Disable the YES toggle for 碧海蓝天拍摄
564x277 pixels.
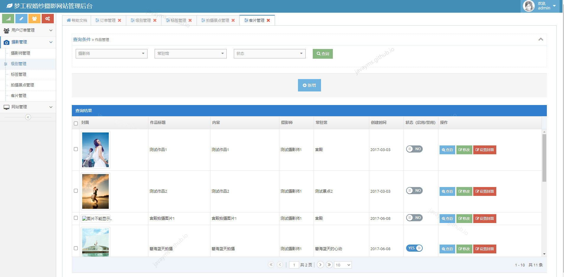tap(414, 248)
